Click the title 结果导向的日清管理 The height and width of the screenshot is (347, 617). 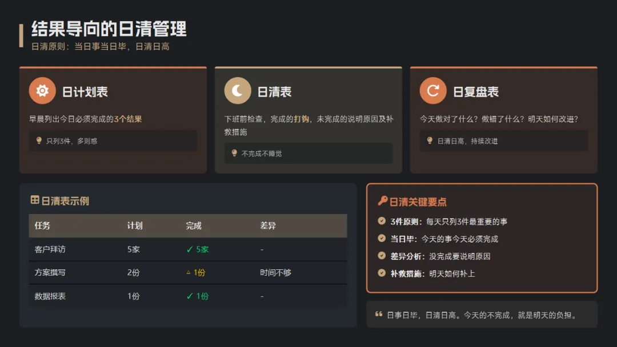point(109,29)
